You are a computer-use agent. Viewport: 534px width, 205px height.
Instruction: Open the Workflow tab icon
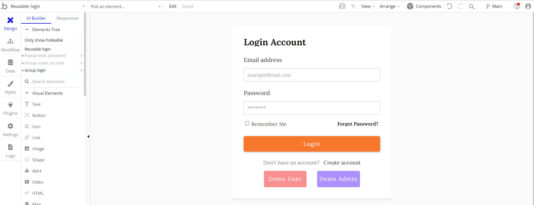click(x=10, y=41)
